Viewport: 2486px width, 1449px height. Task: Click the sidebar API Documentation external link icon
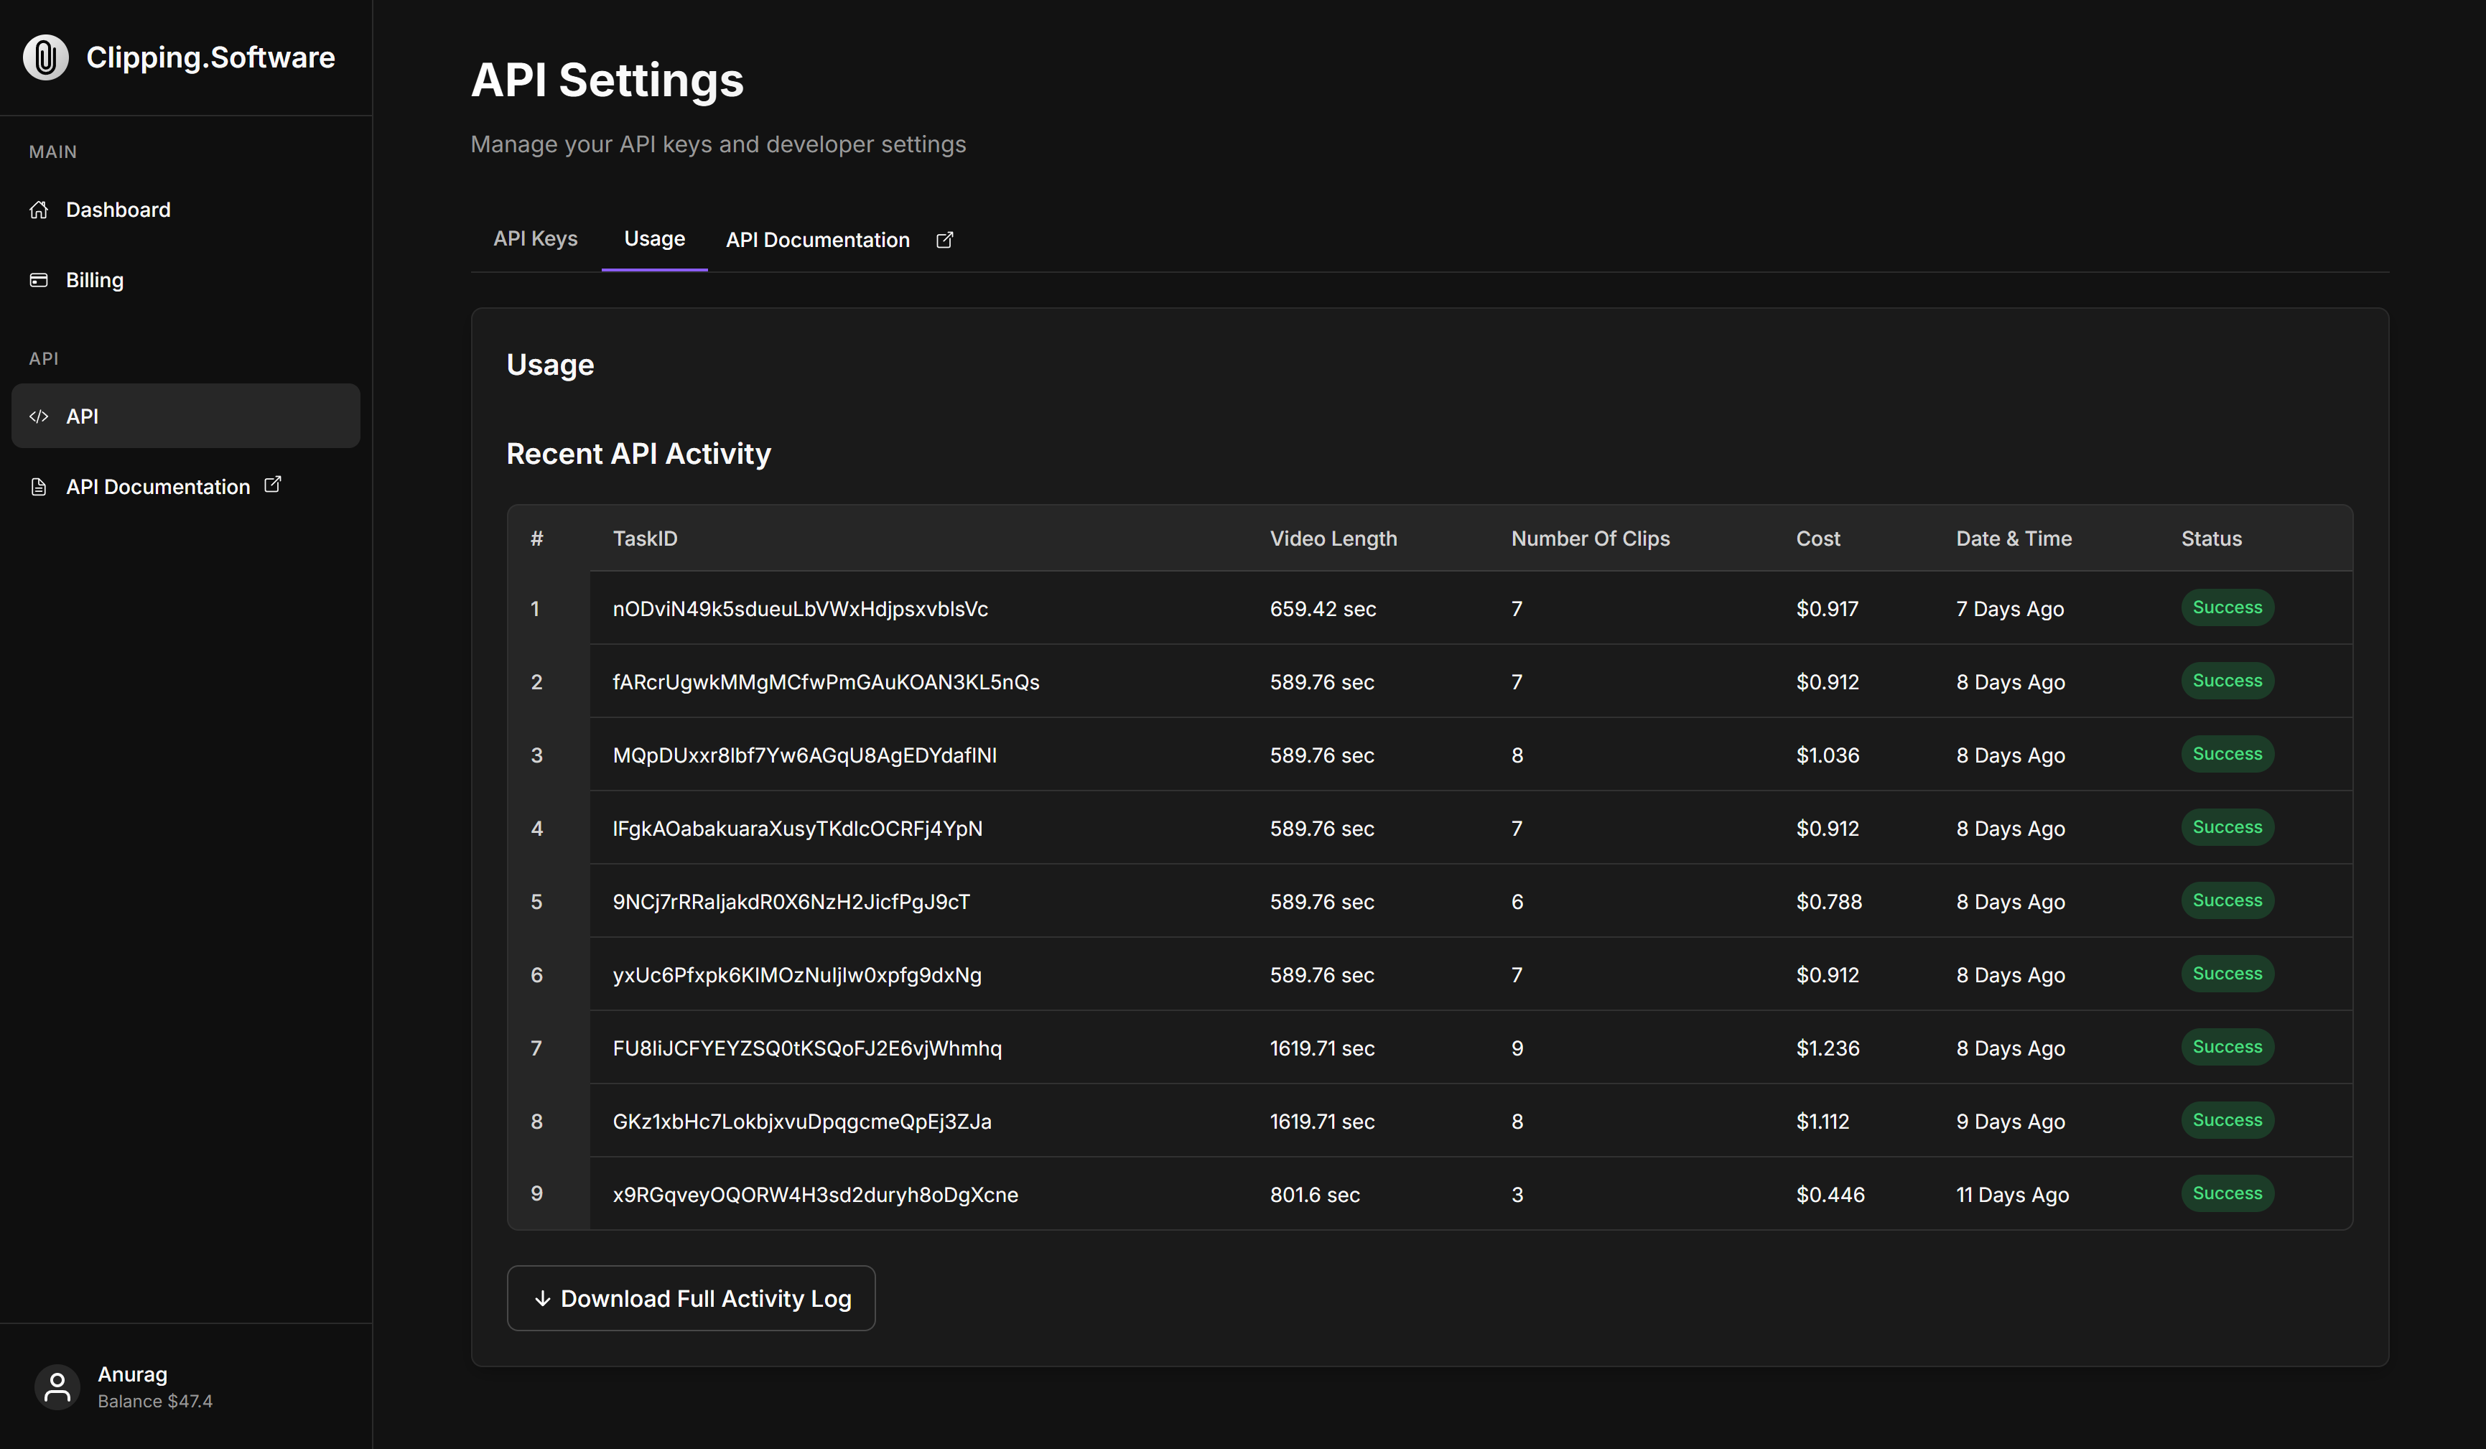(272, 484)
